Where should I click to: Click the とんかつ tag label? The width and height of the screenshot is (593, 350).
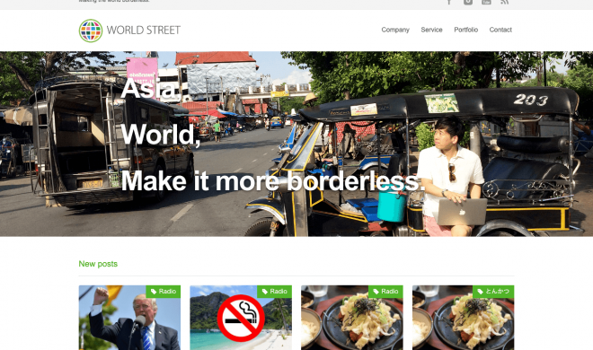pyautogui.click(x=493, y=292)
